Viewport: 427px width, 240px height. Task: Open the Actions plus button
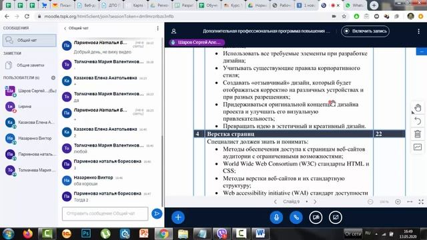pyautogui.click(x=178, y=217)
